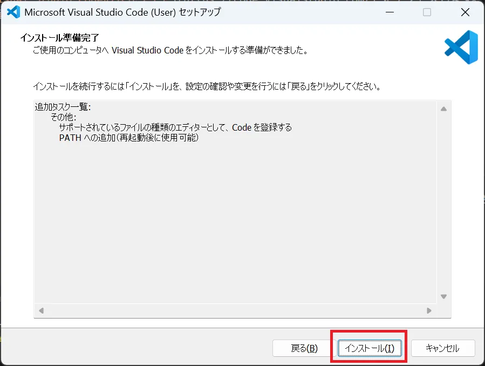
Task: Click the VS Code icon in title bar
Action: 13,12
